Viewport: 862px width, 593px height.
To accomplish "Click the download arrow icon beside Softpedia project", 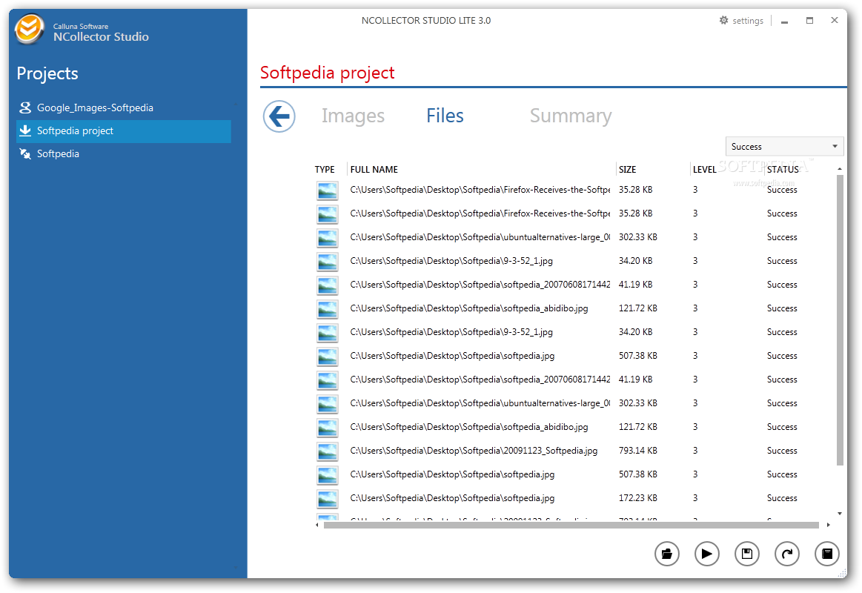I will (25, 130).
